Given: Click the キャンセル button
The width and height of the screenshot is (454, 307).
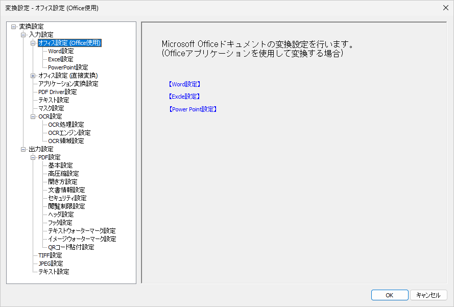Looking at the screenshot, I should point(428,295).
